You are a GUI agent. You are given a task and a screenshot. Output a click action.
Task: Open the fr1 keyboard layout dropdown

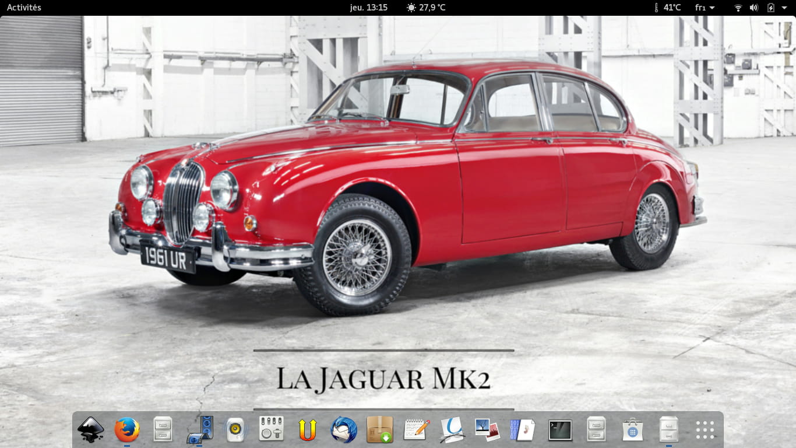(x=705, y=8)
